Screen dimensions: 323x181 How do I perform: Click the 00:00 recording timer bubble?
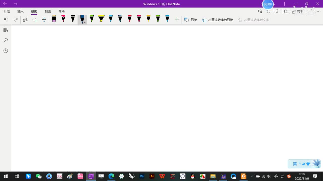(x=268, y=4)
